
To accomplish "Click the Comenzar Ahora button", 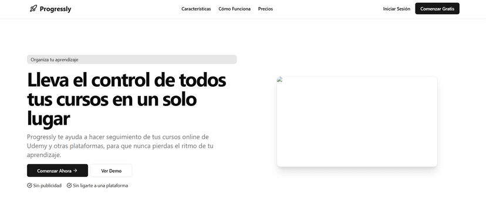I will click(x=58, y=170).
